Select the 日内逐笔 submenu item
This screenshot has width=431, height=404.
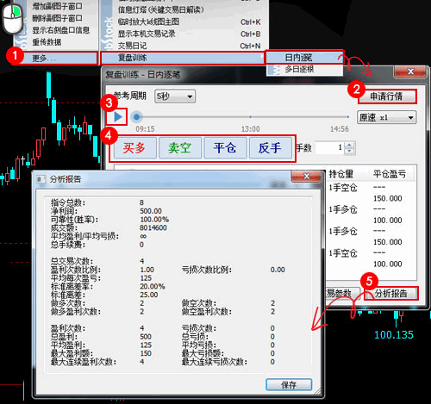[304, 57]
